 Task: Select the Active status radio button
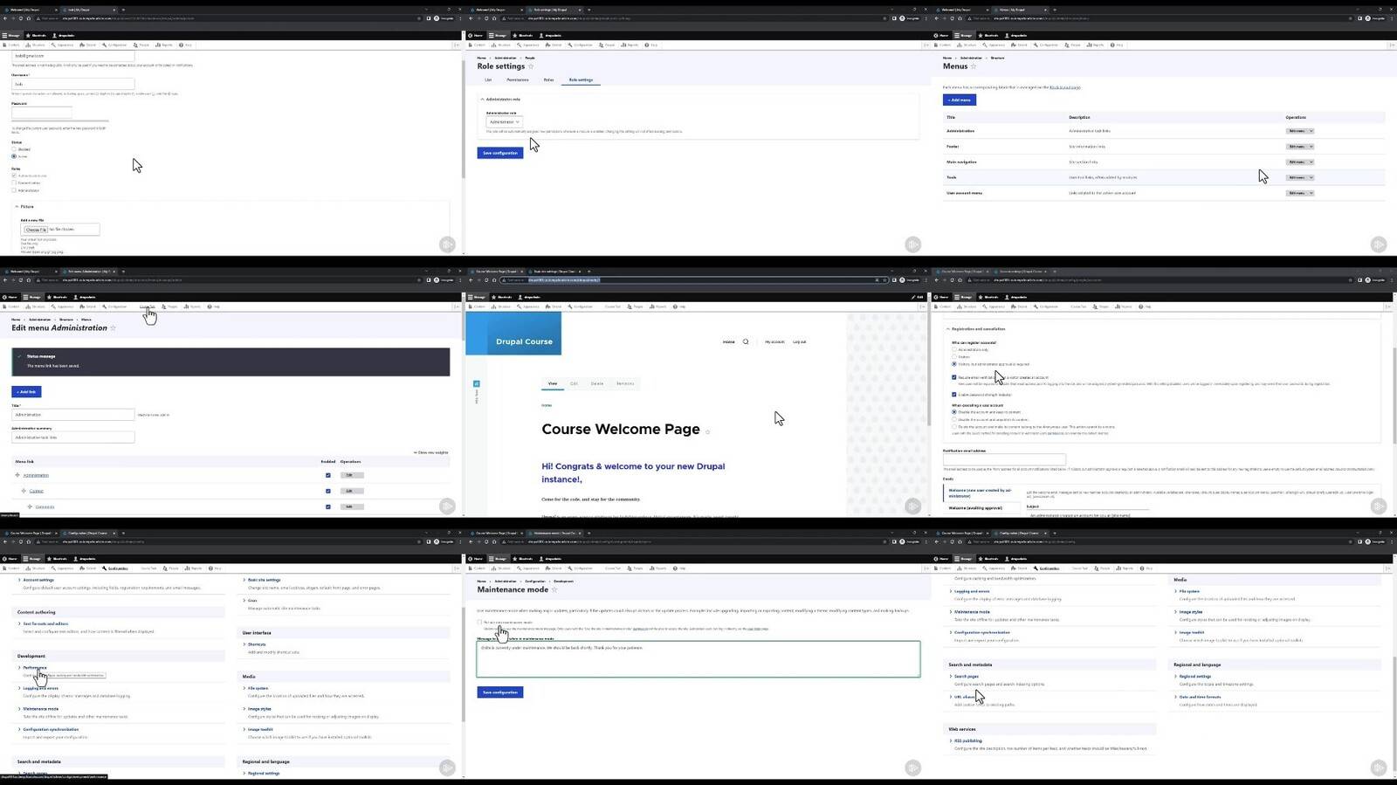tap(14, 156)
